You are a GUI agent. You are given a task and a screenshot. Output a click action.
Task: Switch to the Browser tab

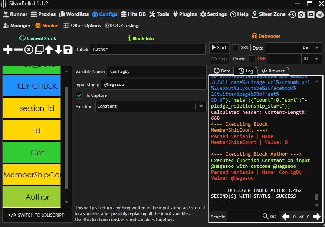273,71
